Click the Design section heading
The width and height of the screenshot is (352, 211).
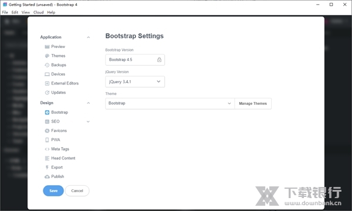pos(47,103)
